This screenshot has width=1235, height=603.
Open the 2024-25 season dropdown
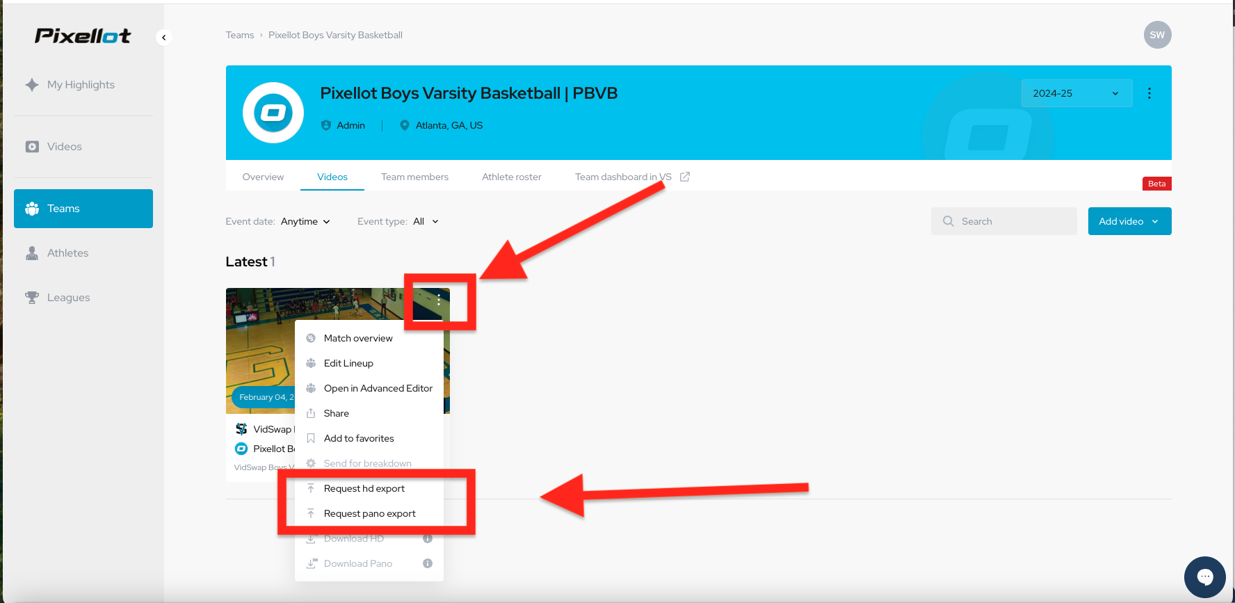pos(1076,93)
